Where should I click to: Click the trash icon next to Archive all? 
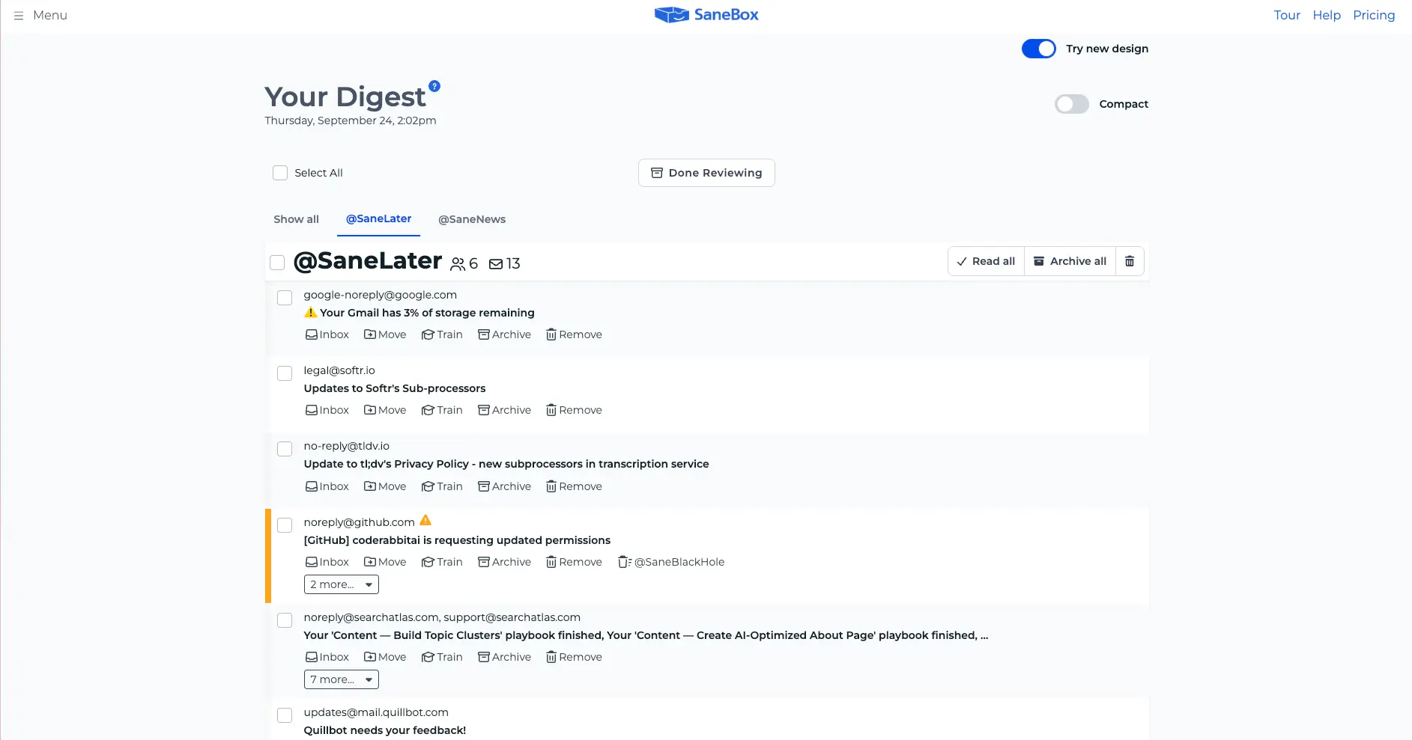pos(1130,261)
